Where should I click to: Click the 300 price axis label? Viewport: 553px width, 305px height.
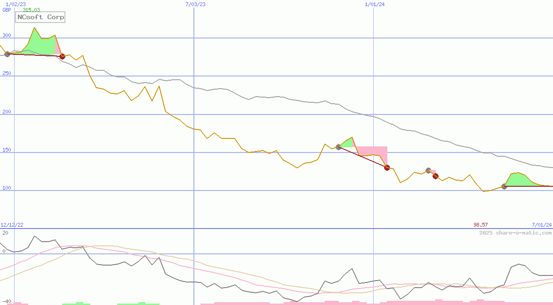7,35
